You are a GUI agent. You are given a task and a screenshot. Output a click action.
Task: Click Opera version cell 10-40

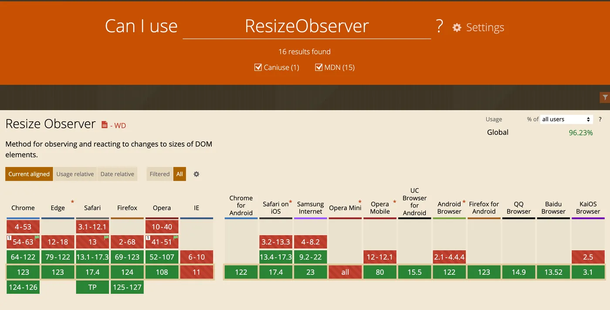point(162,227)
